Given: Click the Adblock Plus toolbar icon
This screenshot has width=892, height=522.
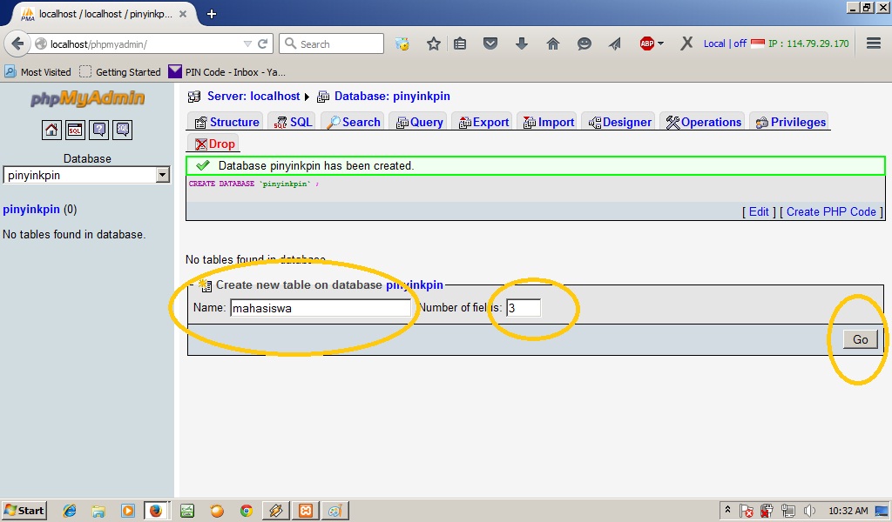Looking at the screenshot, I should pyautogui.click(x=645, y=43).
